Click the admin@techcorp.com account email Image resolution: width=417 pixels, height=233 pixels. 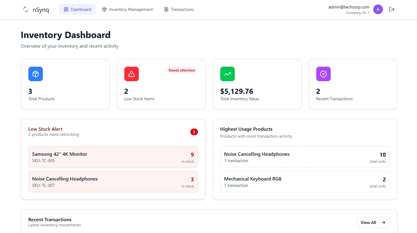tap(348, 7)
